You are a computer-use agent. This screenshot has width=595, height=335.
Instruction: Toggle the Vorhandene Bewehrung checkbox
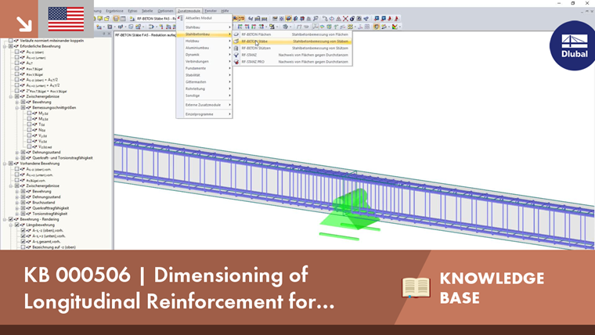tap(11, 164)
